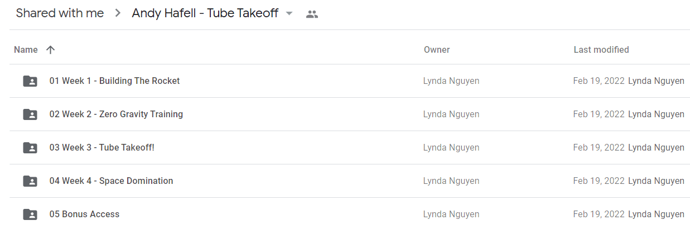Click the shared folder icon for Week 3
This screenshot has height=230, width=690.
tap(30, 148)
